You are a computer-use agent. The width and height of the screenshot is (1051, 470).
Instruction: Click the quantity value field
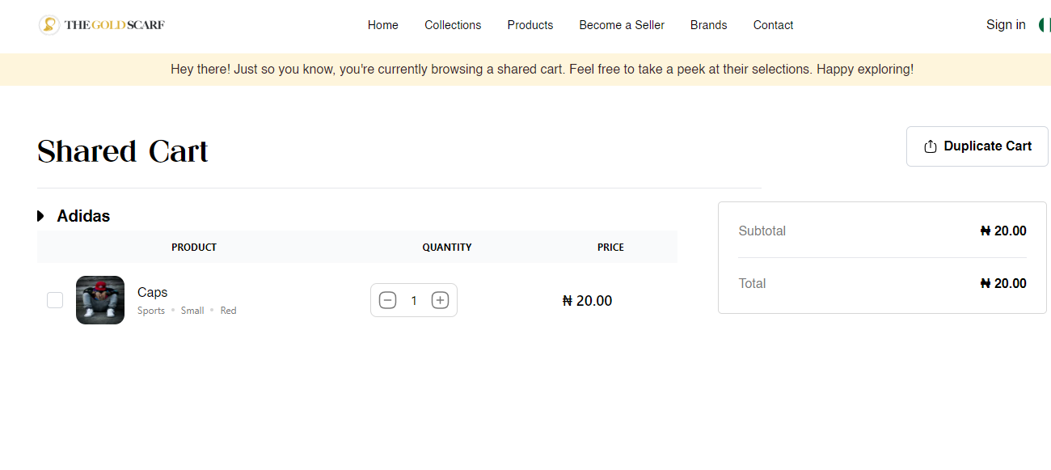point(414,301)
